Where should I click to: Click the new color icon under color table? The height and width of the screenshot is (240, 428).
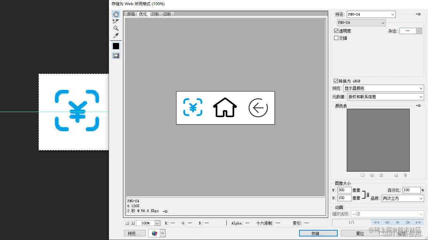(x=396, y=175)
